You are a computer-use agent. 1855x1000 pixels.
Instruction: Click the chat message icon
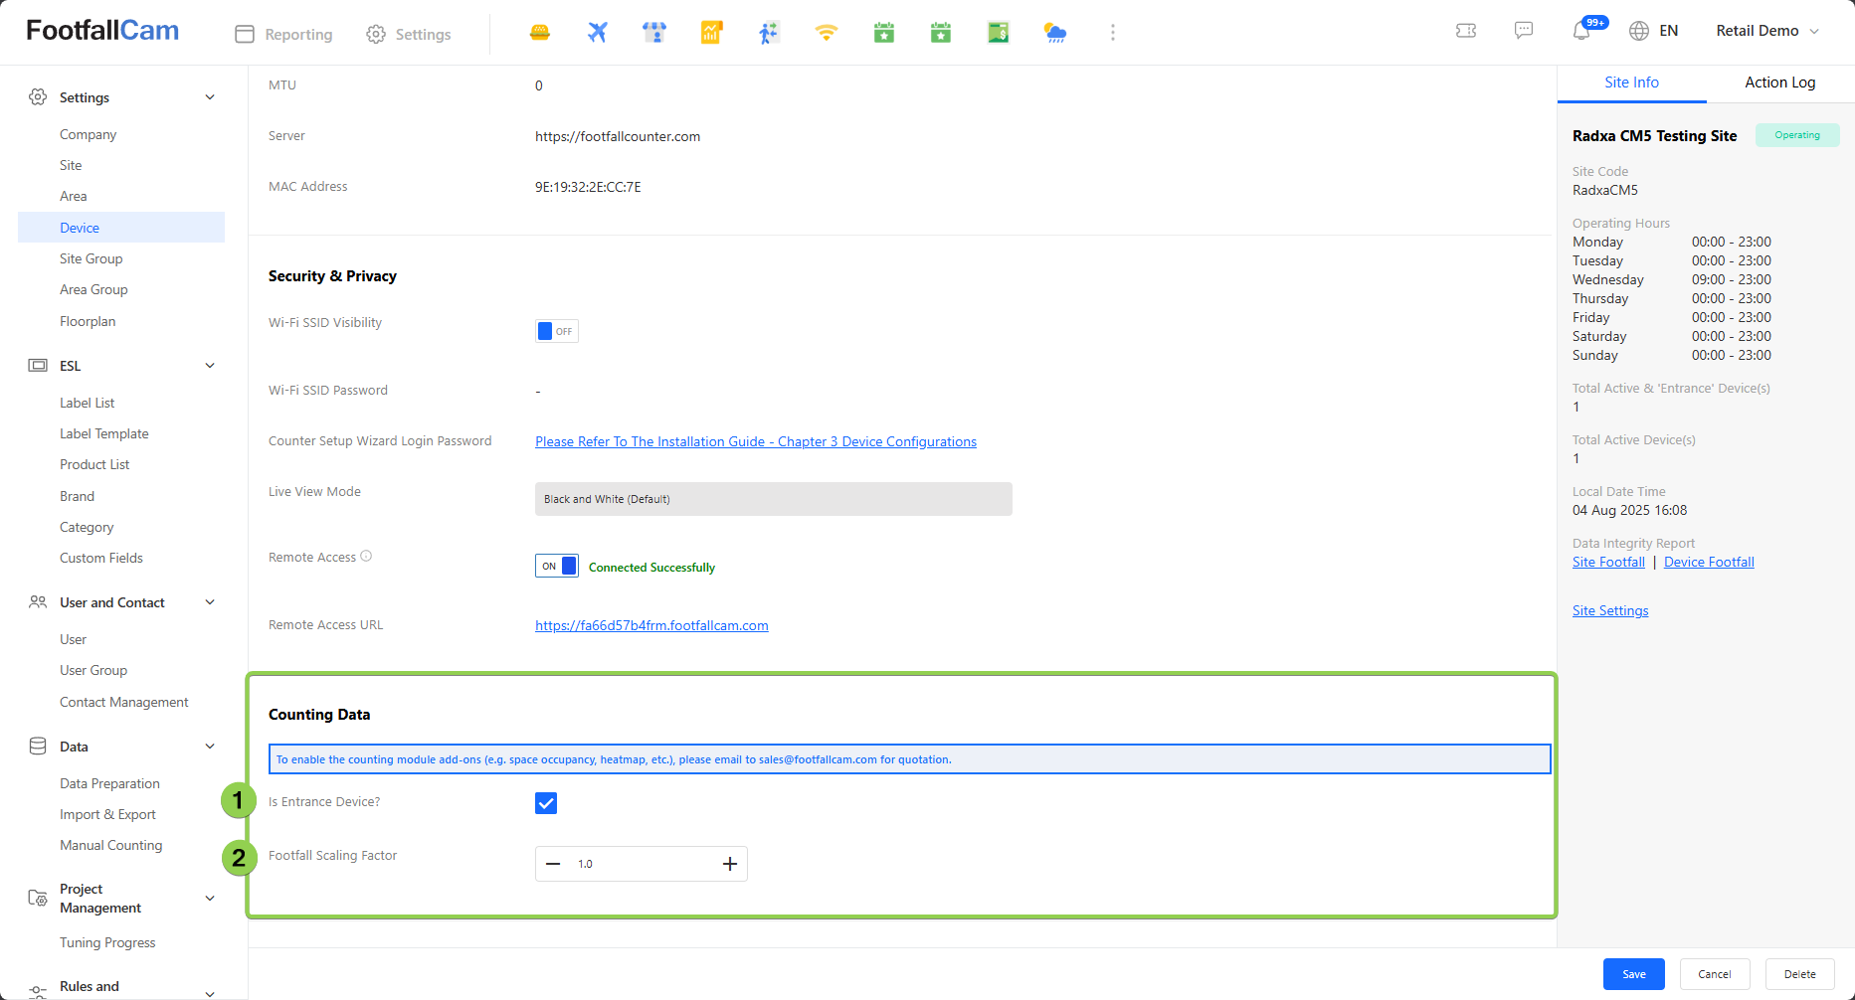click(x=1524, y=31)
